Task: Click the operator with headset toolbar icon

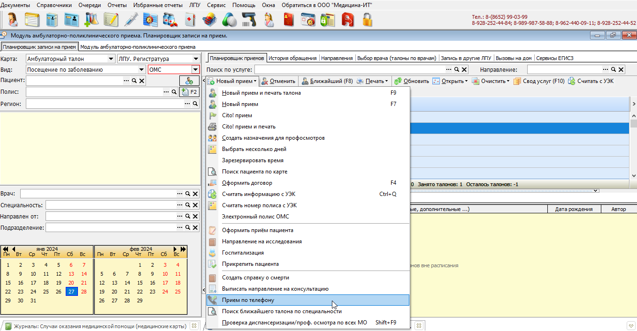Action: 13,20
